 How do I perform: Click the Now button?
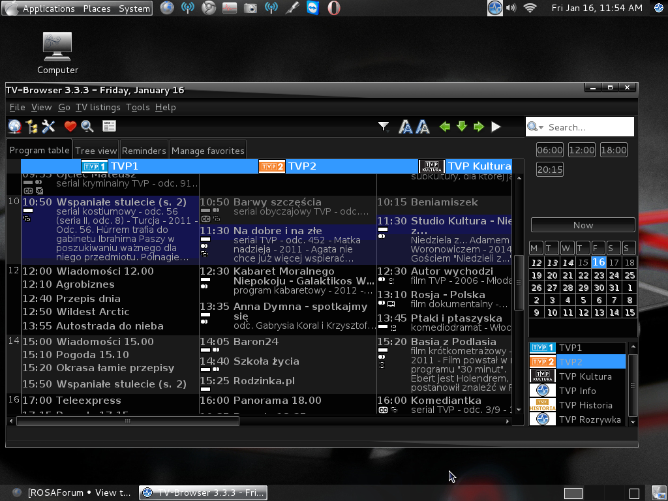pyautogui.click(x=583, y=225)
